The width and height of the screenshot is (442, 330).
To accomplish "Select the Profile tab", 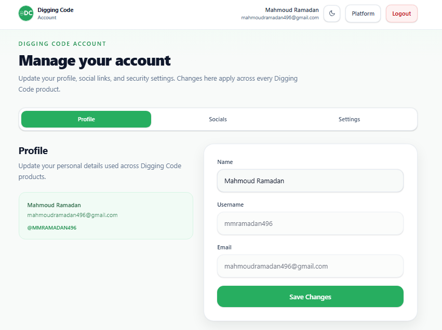I will 86,119.
